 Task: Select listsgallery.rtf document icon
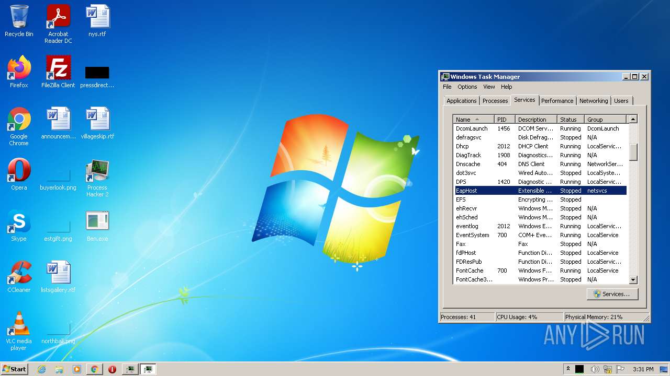[58, 277]
